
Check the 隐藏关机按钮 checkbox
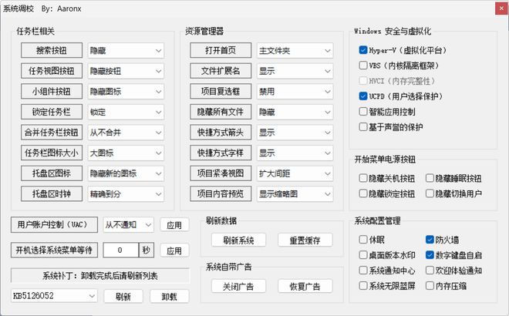[x=363, y=178]
